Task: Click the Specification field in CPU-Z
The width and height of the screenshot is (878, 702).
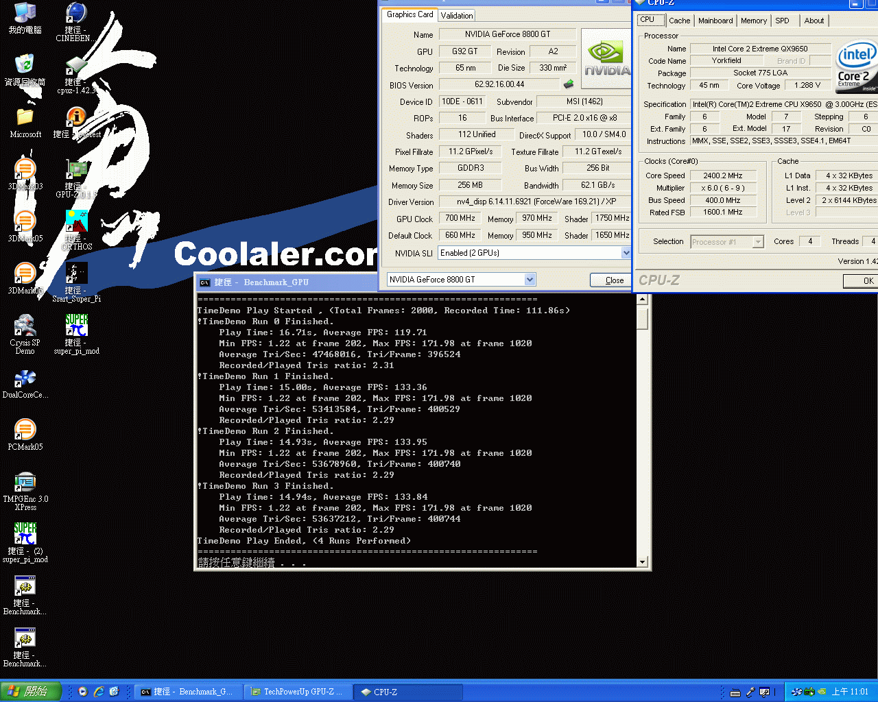Action: [784, 104]
